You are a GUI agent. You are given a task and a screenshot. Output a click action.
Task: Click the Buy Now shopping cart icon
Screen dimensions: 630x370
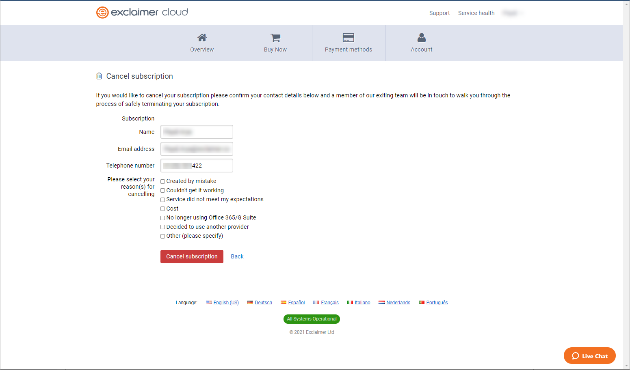(275, 38)
